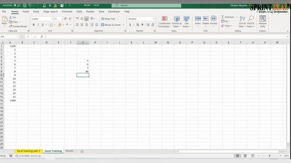Open the Formulas ribbon tab
The image size is (291, 163).
67,11
